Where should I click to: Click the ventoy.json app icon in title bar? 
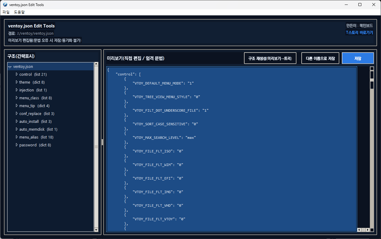pyautogui.click(x=5, y=5)
